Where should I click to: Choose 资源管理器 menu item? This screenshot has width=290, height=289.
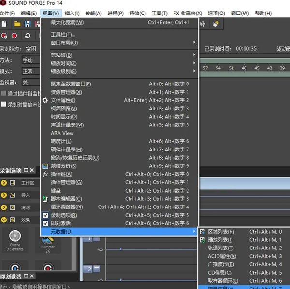click(x=119, y=92)
